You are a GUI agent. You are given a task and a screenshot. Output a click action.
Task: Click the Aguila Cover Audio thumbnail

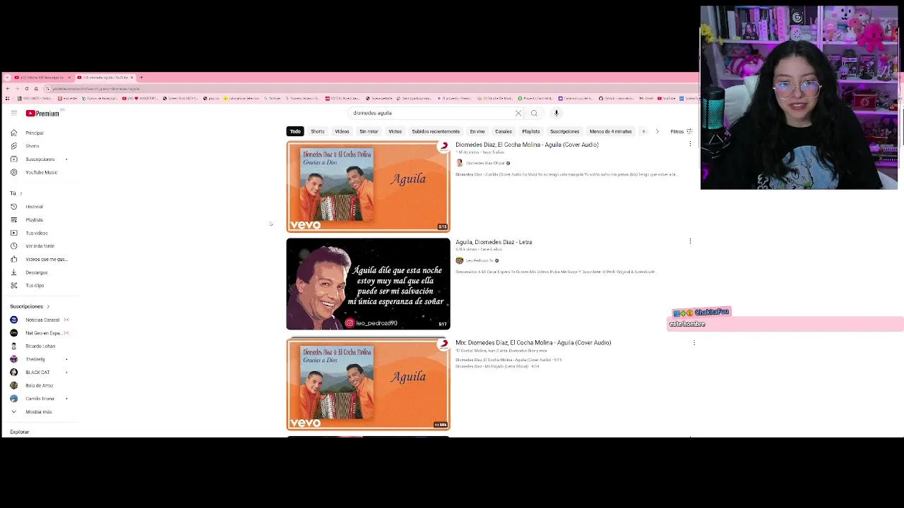[x=368, y=186]
